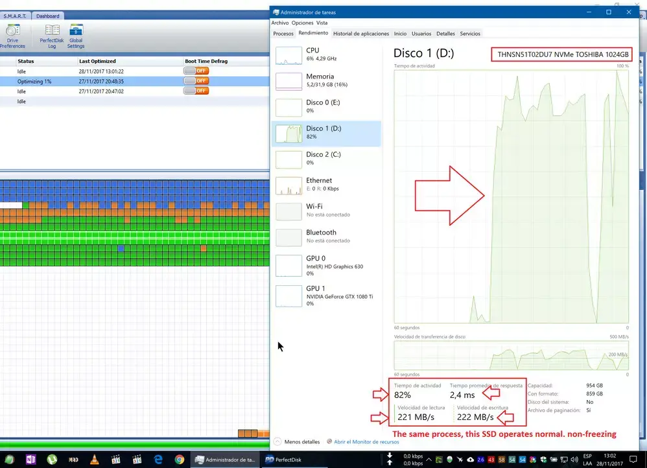Click the Capacidad 954 GB value

click(x=594, y=386)
